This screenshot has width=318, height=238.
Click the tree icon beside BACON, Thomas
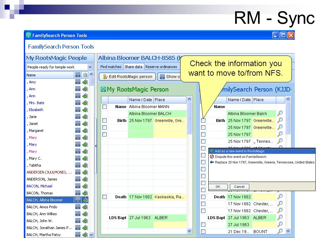coord(78,193)
